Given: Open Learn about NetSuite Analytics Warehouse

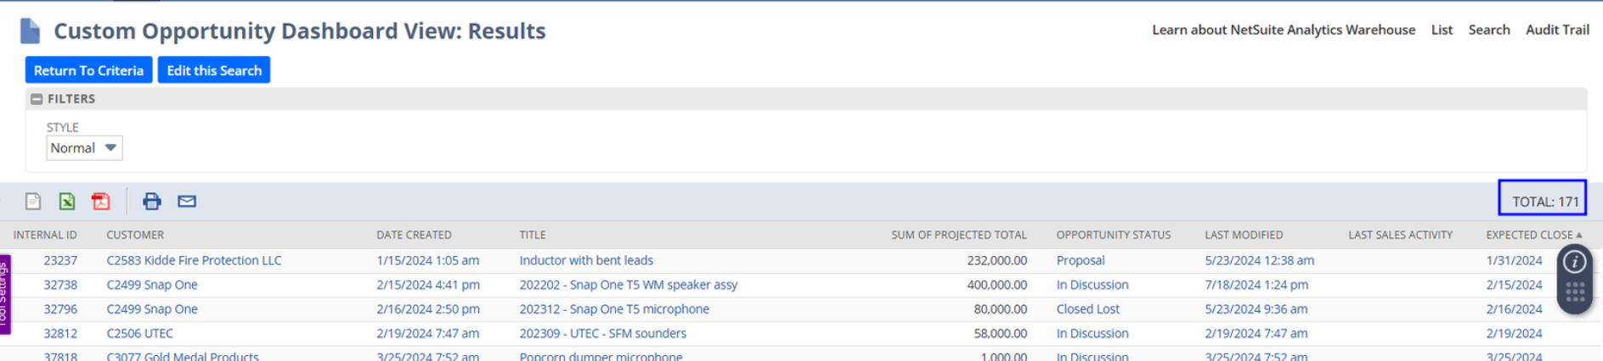Looking at the screenshot, I should pos(1283,30).
